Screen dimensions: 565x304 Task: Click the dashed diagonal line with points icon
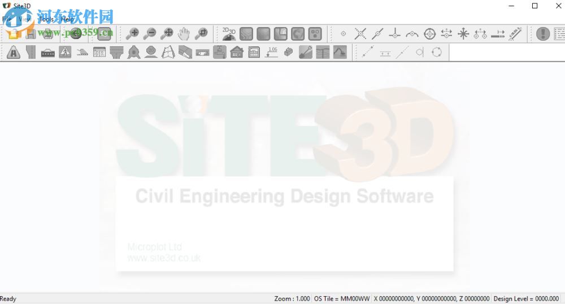point(368,52)
